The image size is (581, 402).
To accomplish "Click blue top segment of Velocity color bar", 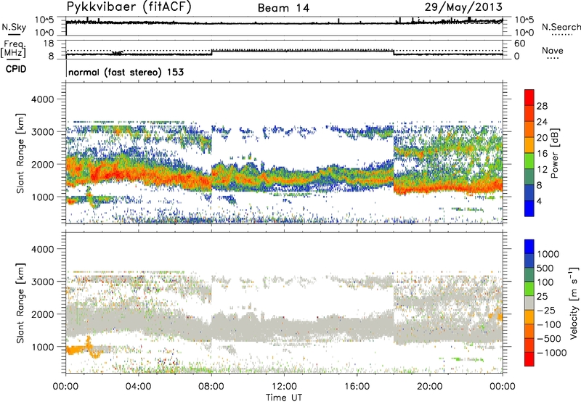I will click(x=529, y=247).
